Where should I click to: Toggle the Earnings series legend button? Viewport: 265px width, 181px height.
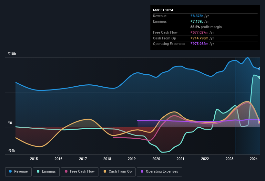pyautogui.click(x=46, y=172)
